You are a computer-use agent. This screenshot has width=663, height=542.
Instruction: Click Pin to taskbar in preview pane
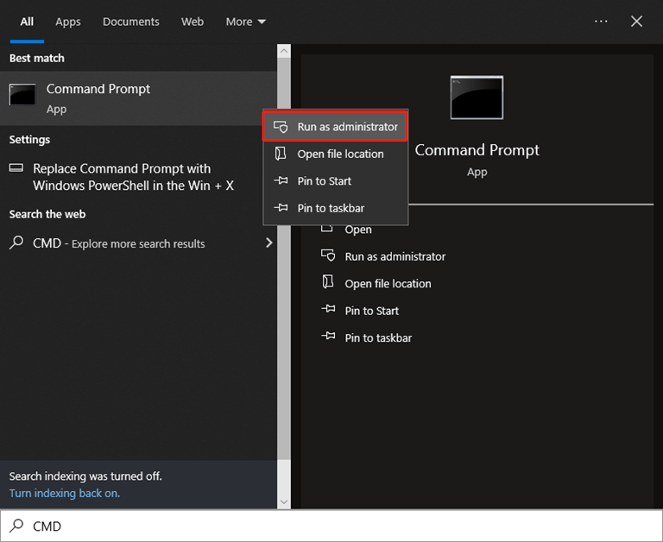coord(378,337)
